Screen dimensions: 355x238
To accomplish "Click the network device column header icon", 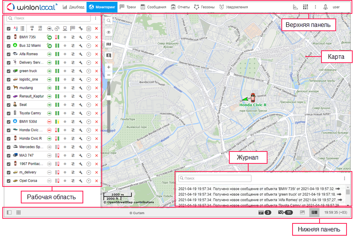I will (65, 28).
